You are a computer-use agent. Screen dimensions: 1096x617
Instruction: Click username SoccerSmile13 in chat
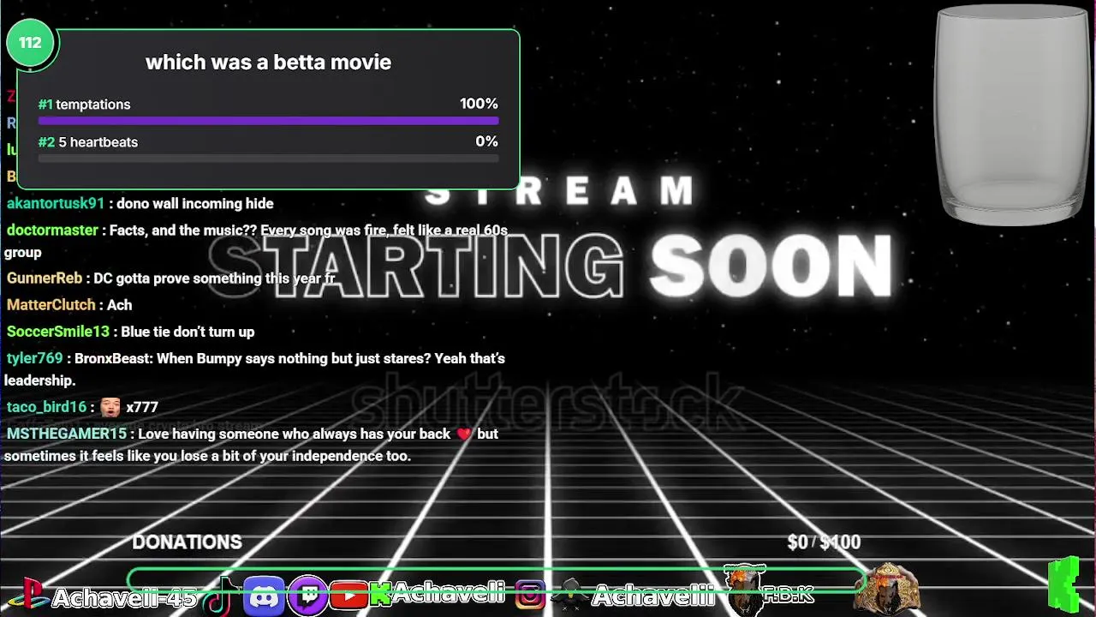(58, 332)
